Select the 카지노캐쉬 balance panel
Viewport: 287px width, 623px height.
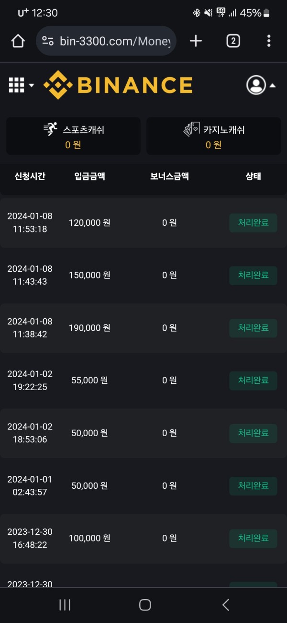pos(214,136)
